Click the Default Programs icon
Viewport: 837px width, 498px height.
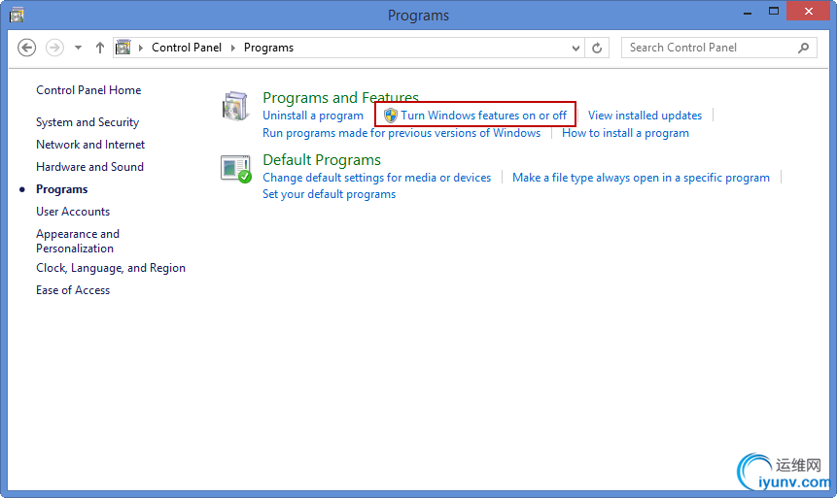pyautogui.click(x=236, y=169)
